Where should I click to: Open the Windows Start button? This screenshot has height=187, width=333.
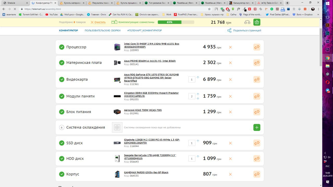point(328,3)
